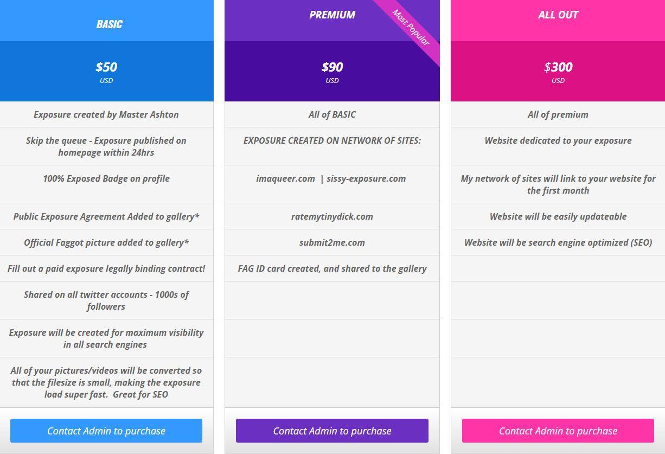Viewport: 665px width, 454px height.
Task: Click the "All of premium" feature row
Action: pos(558,114)
